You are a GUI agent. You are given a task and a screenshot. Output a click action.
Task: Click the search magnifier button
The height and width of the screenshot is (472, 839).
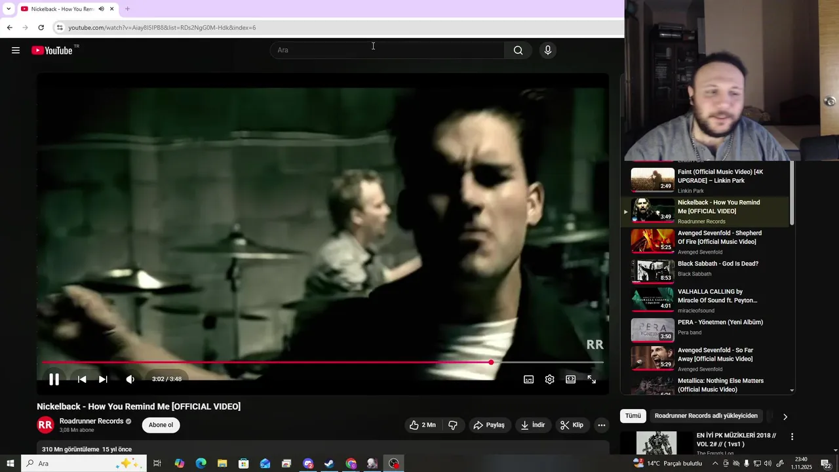pos(518,50)
